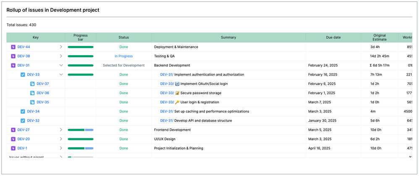Open issue DEV-34 link
Viewport: 419px width, 176px height.
33,111
